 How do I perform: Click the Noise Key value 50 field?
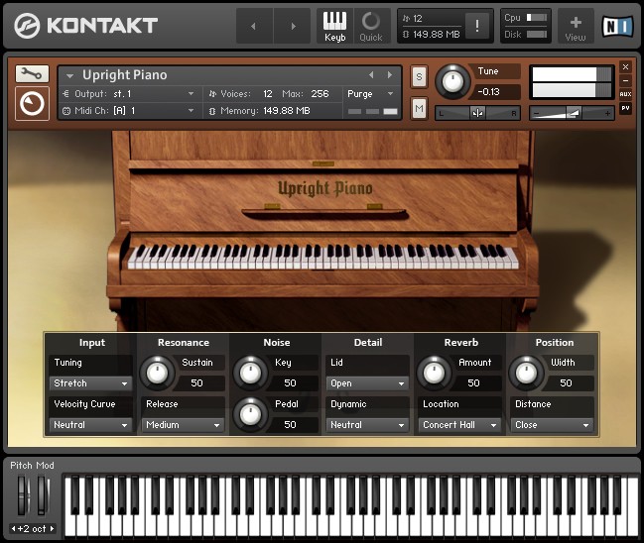(292, 383)
